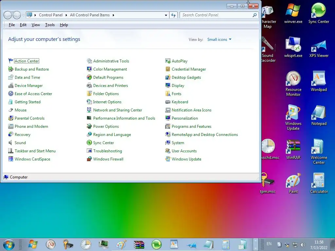Viewport: 335px width, 251px height.
Task: Open the Windows Update link in Control Panel
Action: 186,159
